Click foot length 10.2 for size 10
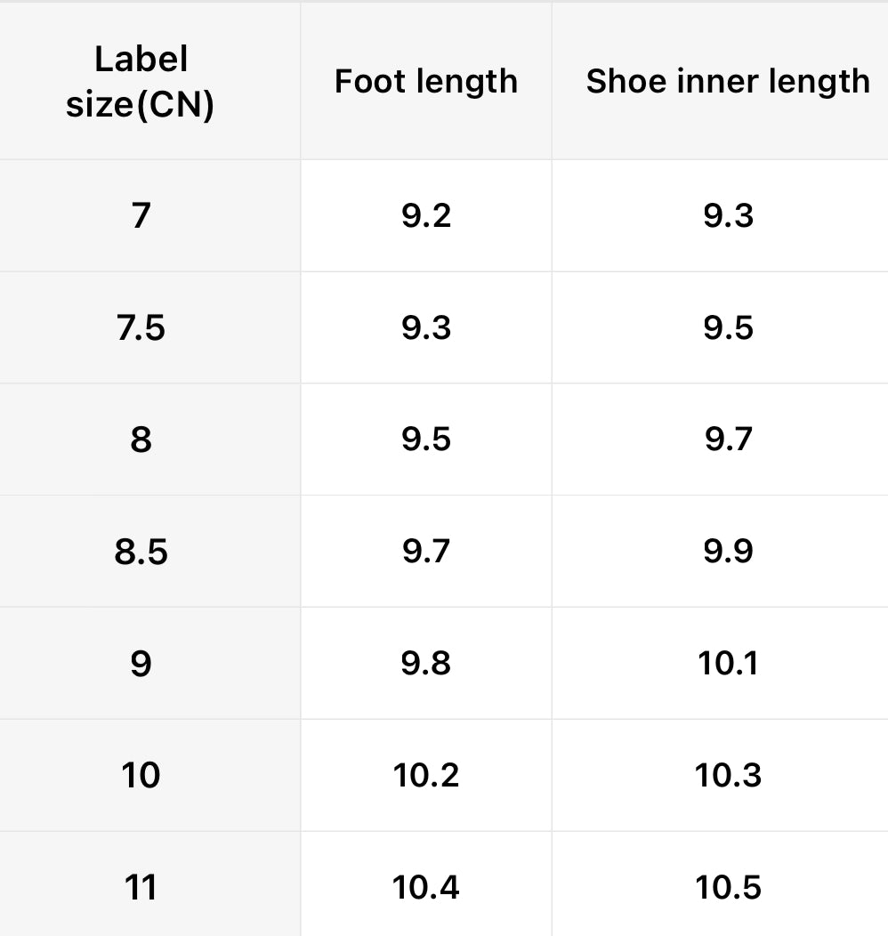888x936 pixels. [426, 776]
